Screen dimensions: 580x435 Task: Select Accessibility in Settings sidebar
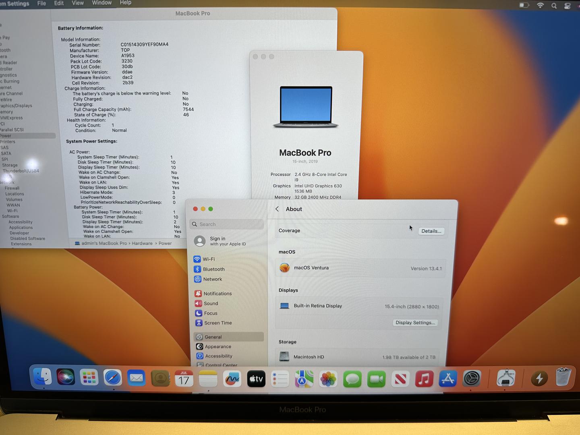click(214, 356)
